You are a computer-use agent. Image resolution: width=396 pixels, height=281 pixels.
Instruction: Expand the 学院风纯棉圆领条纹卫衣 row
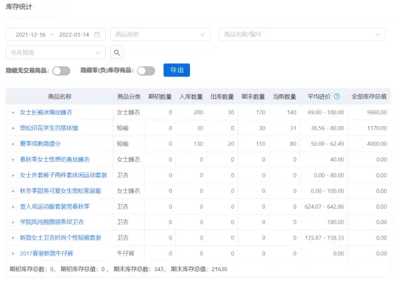(x=13, y=222)
